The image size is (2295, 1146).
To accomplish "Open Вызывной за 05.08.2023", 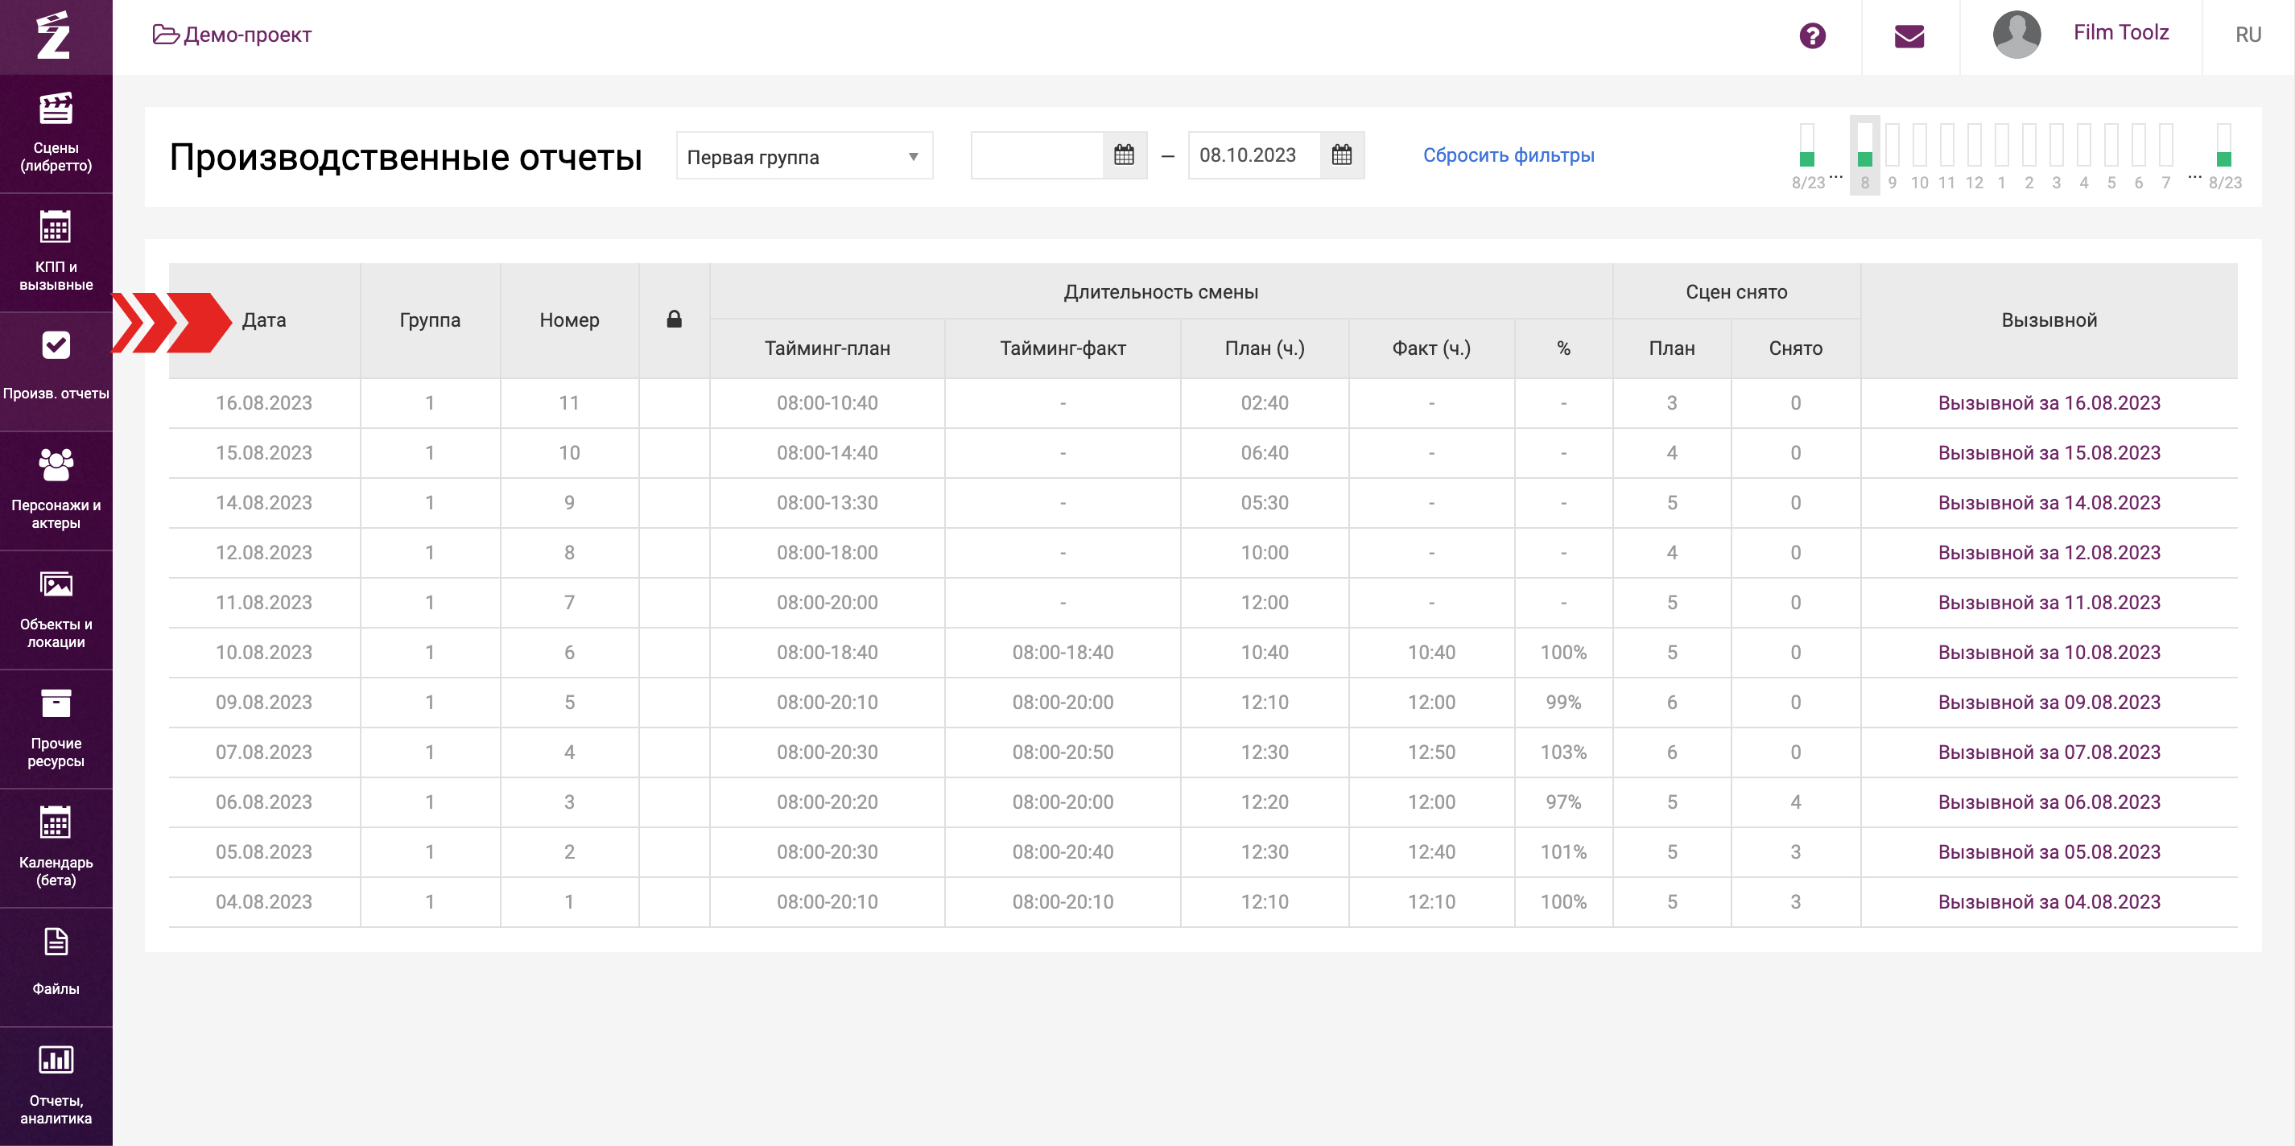I will point(2049,851).
